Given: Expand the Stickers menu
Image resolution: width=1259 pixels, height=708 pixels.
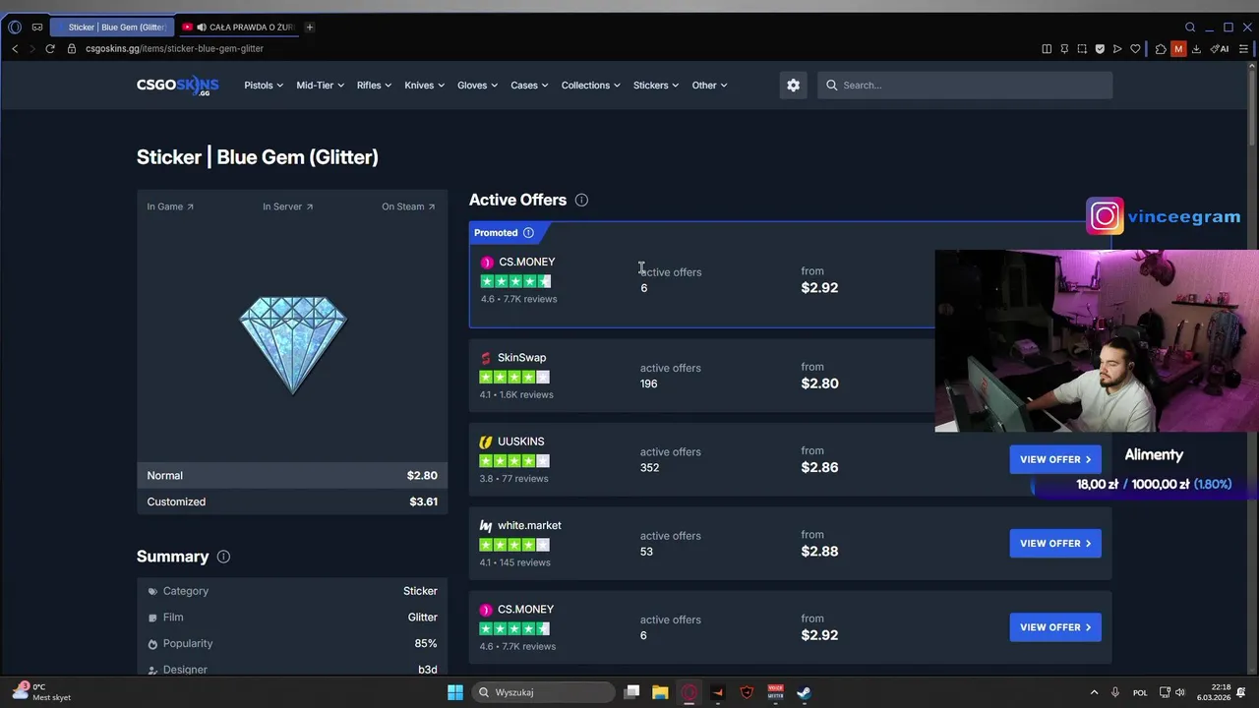Looking at the screenshot, I should (655, 86).
